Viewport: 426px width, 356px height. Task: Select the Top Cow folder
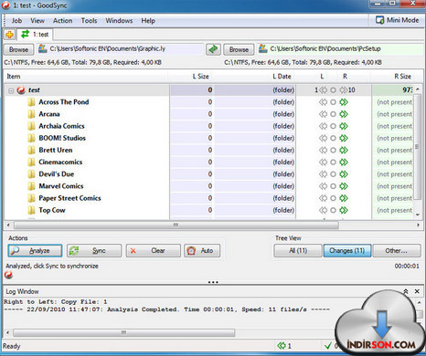pyautogui.click(x=52, y=210)
